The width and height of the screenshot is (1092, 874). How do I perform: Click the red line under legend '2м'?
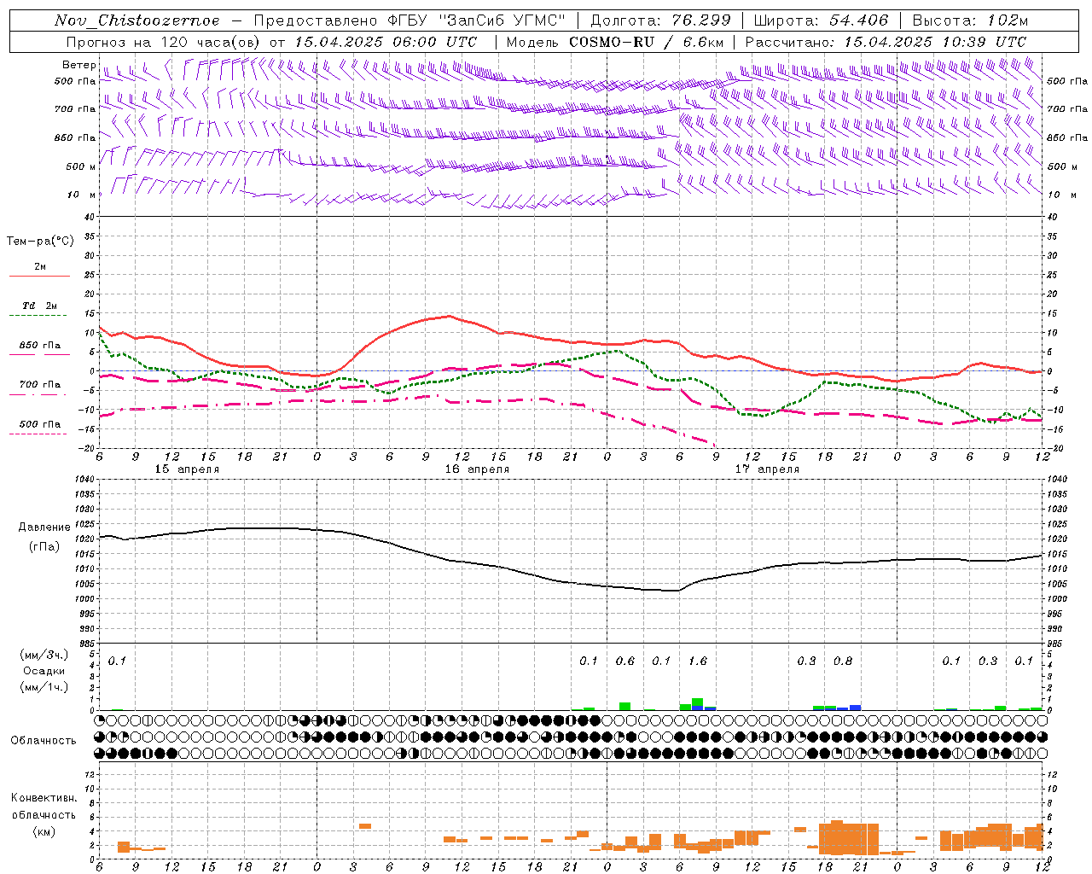(x=39, y=277)
